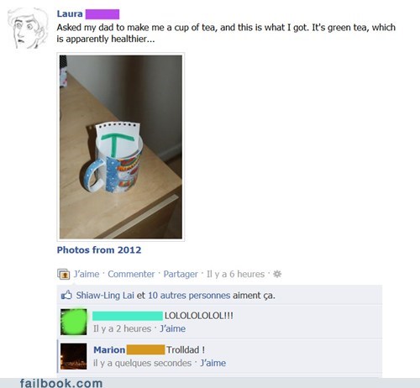Click the failbook.com watermark

tap(61, 383)
